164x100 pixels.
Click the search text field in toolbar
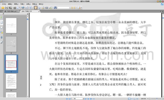point(63,8)
